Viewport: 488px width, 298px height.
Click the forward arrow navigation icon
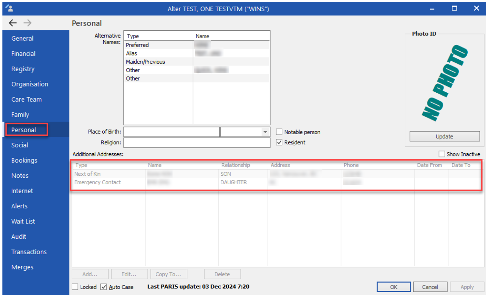pyautogui.click(x=28, y=23)
